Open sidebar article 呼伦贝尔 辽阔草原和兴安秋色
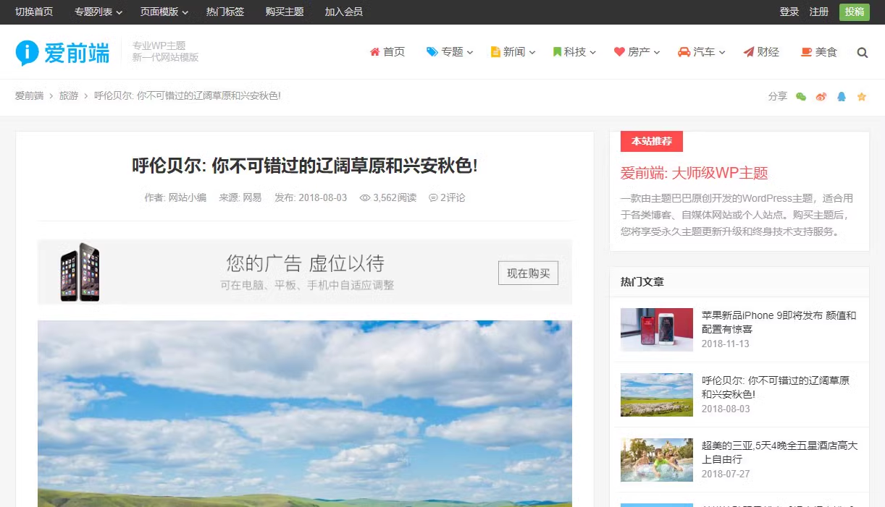The width and height of the screenshot is (885, 507). [776, 387]
